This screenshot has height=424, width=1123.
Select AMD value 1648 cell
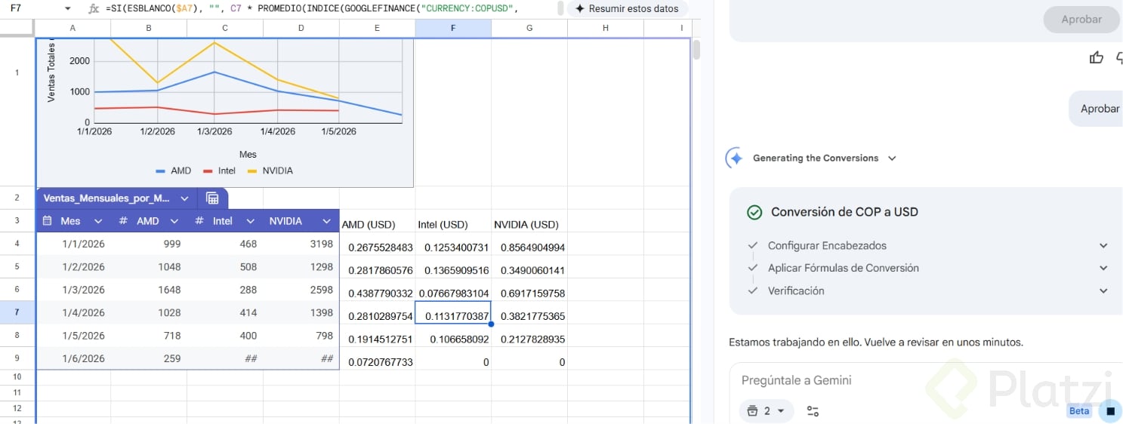click(149, 290)
